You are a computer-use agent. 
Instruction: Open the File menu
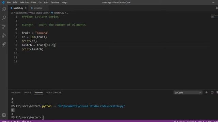(9, 2)
